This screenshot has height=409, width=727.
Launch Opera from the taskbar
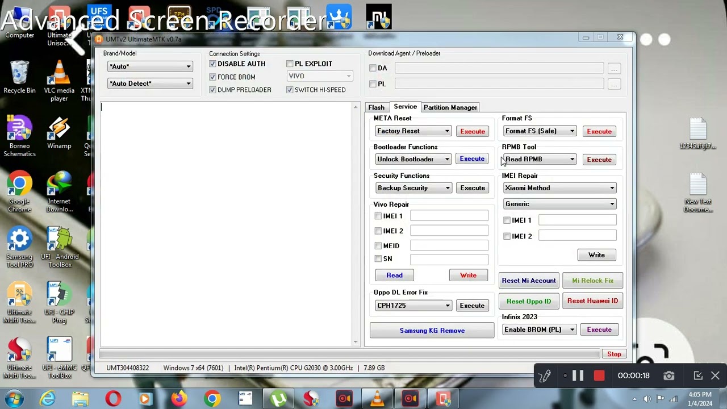pos(113,399)
